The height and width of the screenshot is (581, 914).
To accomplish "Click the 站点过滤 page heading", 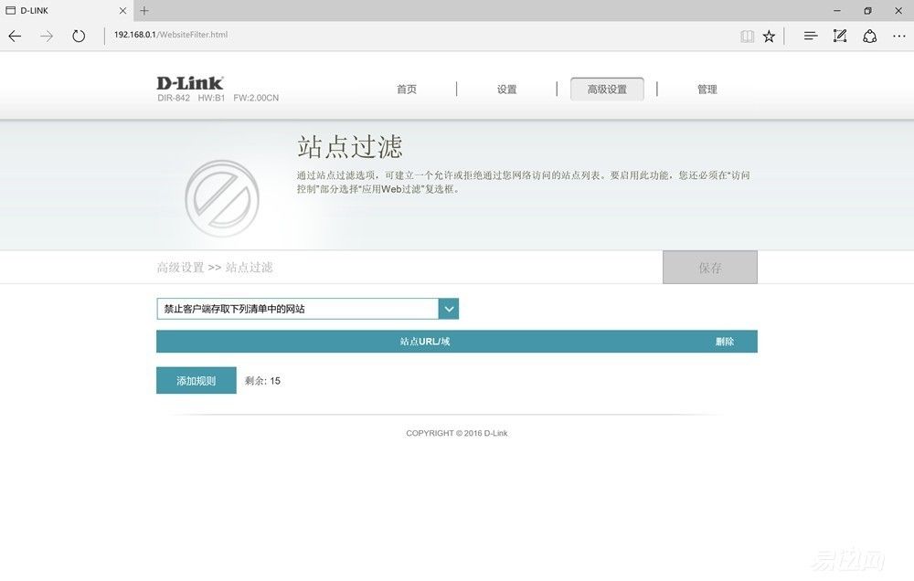I will (x=350, y=146).
